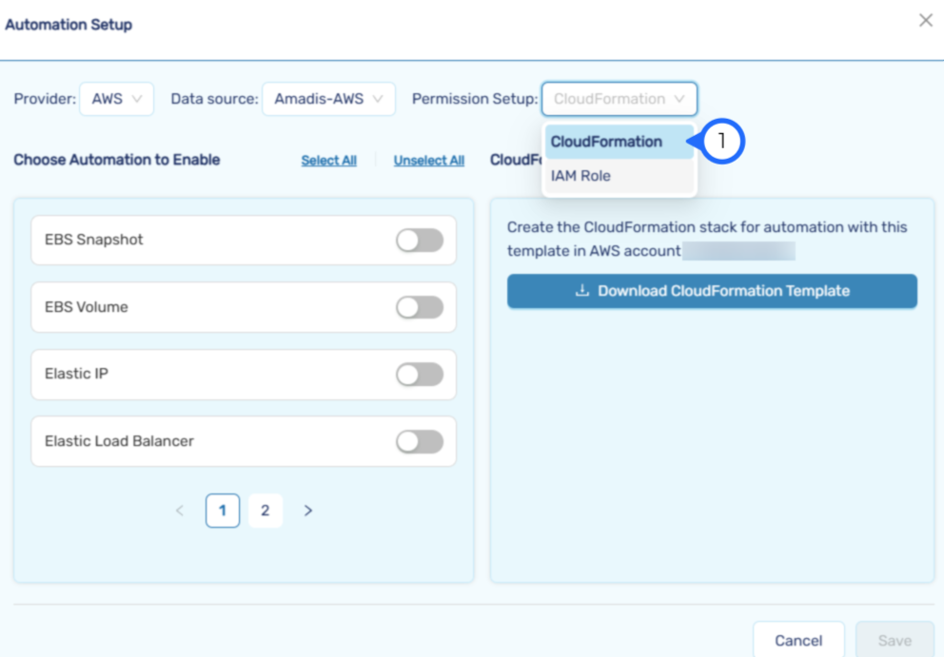This screenshot has height=657, width=944.
Task: Toggle the Elastic IP switch
Action: (x=420, y=375)
